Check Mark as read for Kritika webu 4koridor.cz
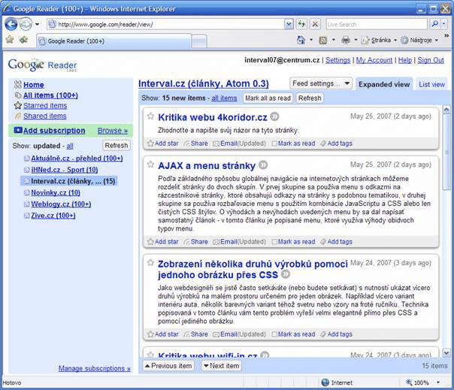This screenshot has width=454, height=390. click(x=274, y=144)
